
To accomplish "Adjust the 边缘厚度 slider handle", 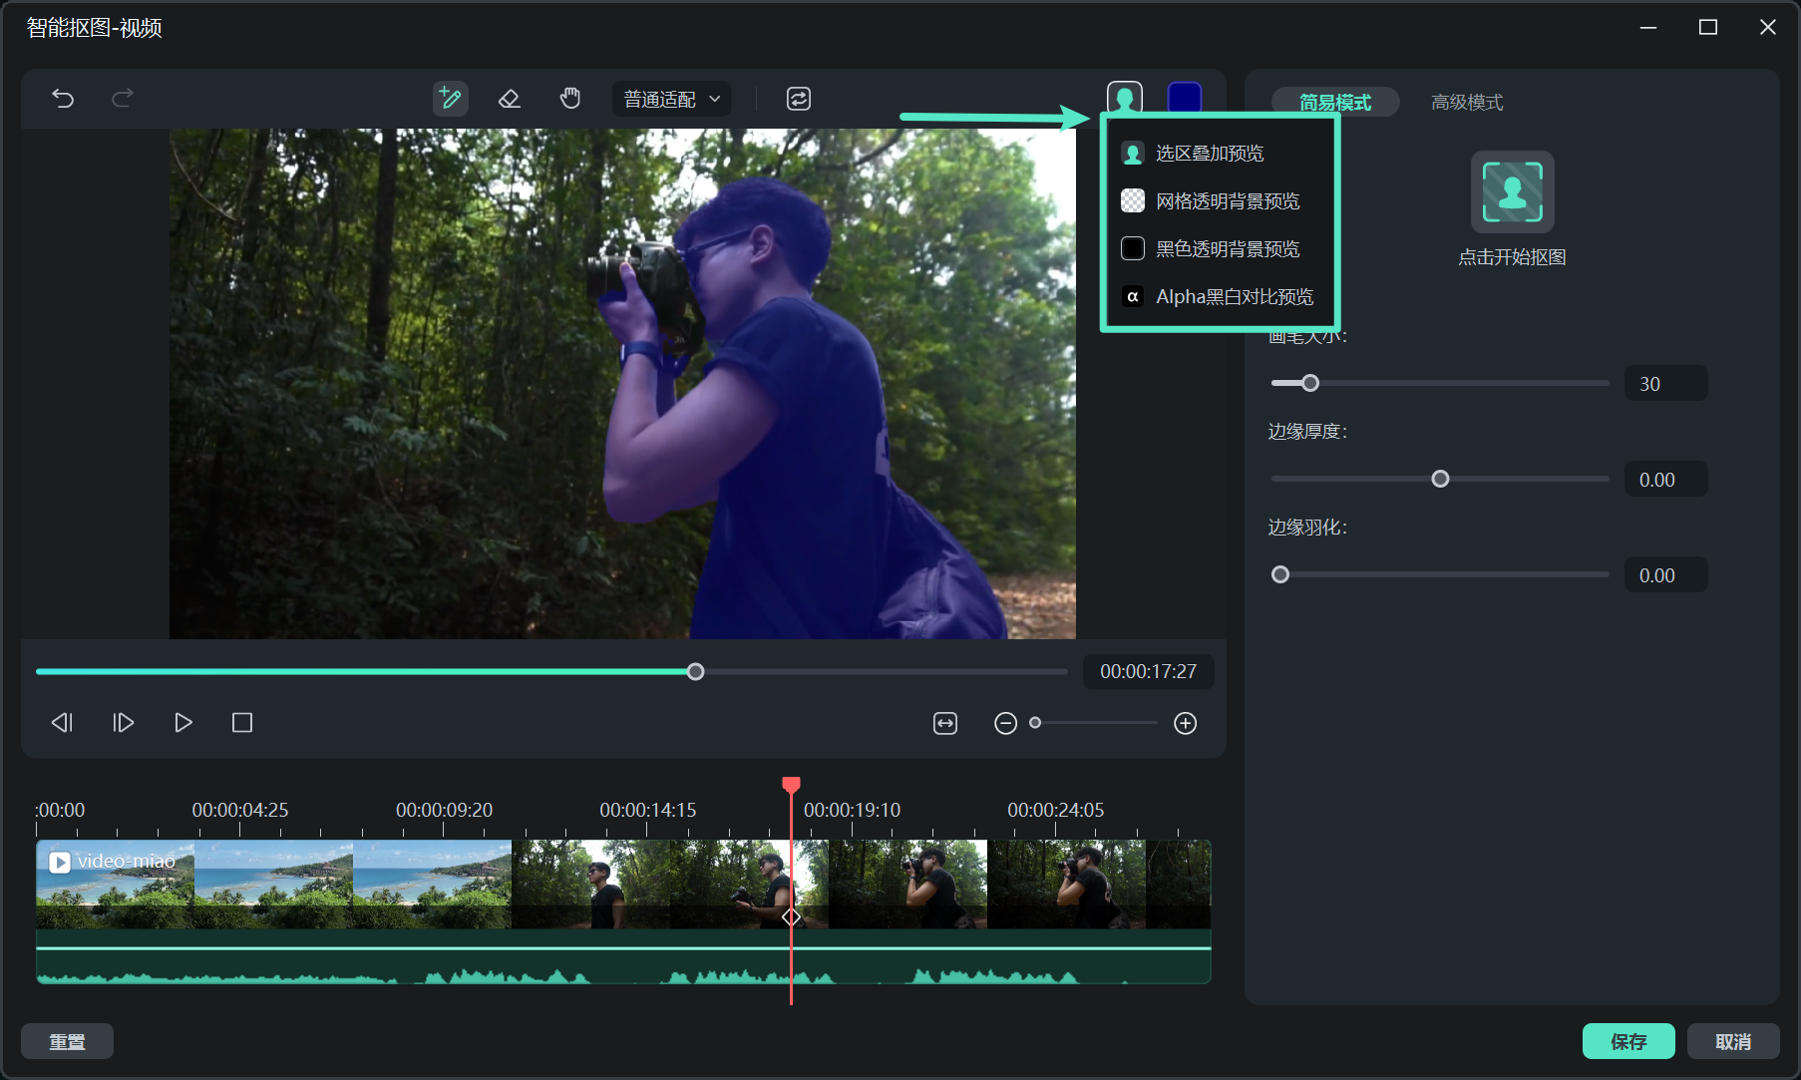I will [x=1440, y=480].
